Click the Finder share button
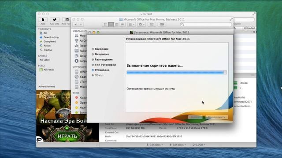This screenshot has height=158, width=282. click(x=152, y=25)
